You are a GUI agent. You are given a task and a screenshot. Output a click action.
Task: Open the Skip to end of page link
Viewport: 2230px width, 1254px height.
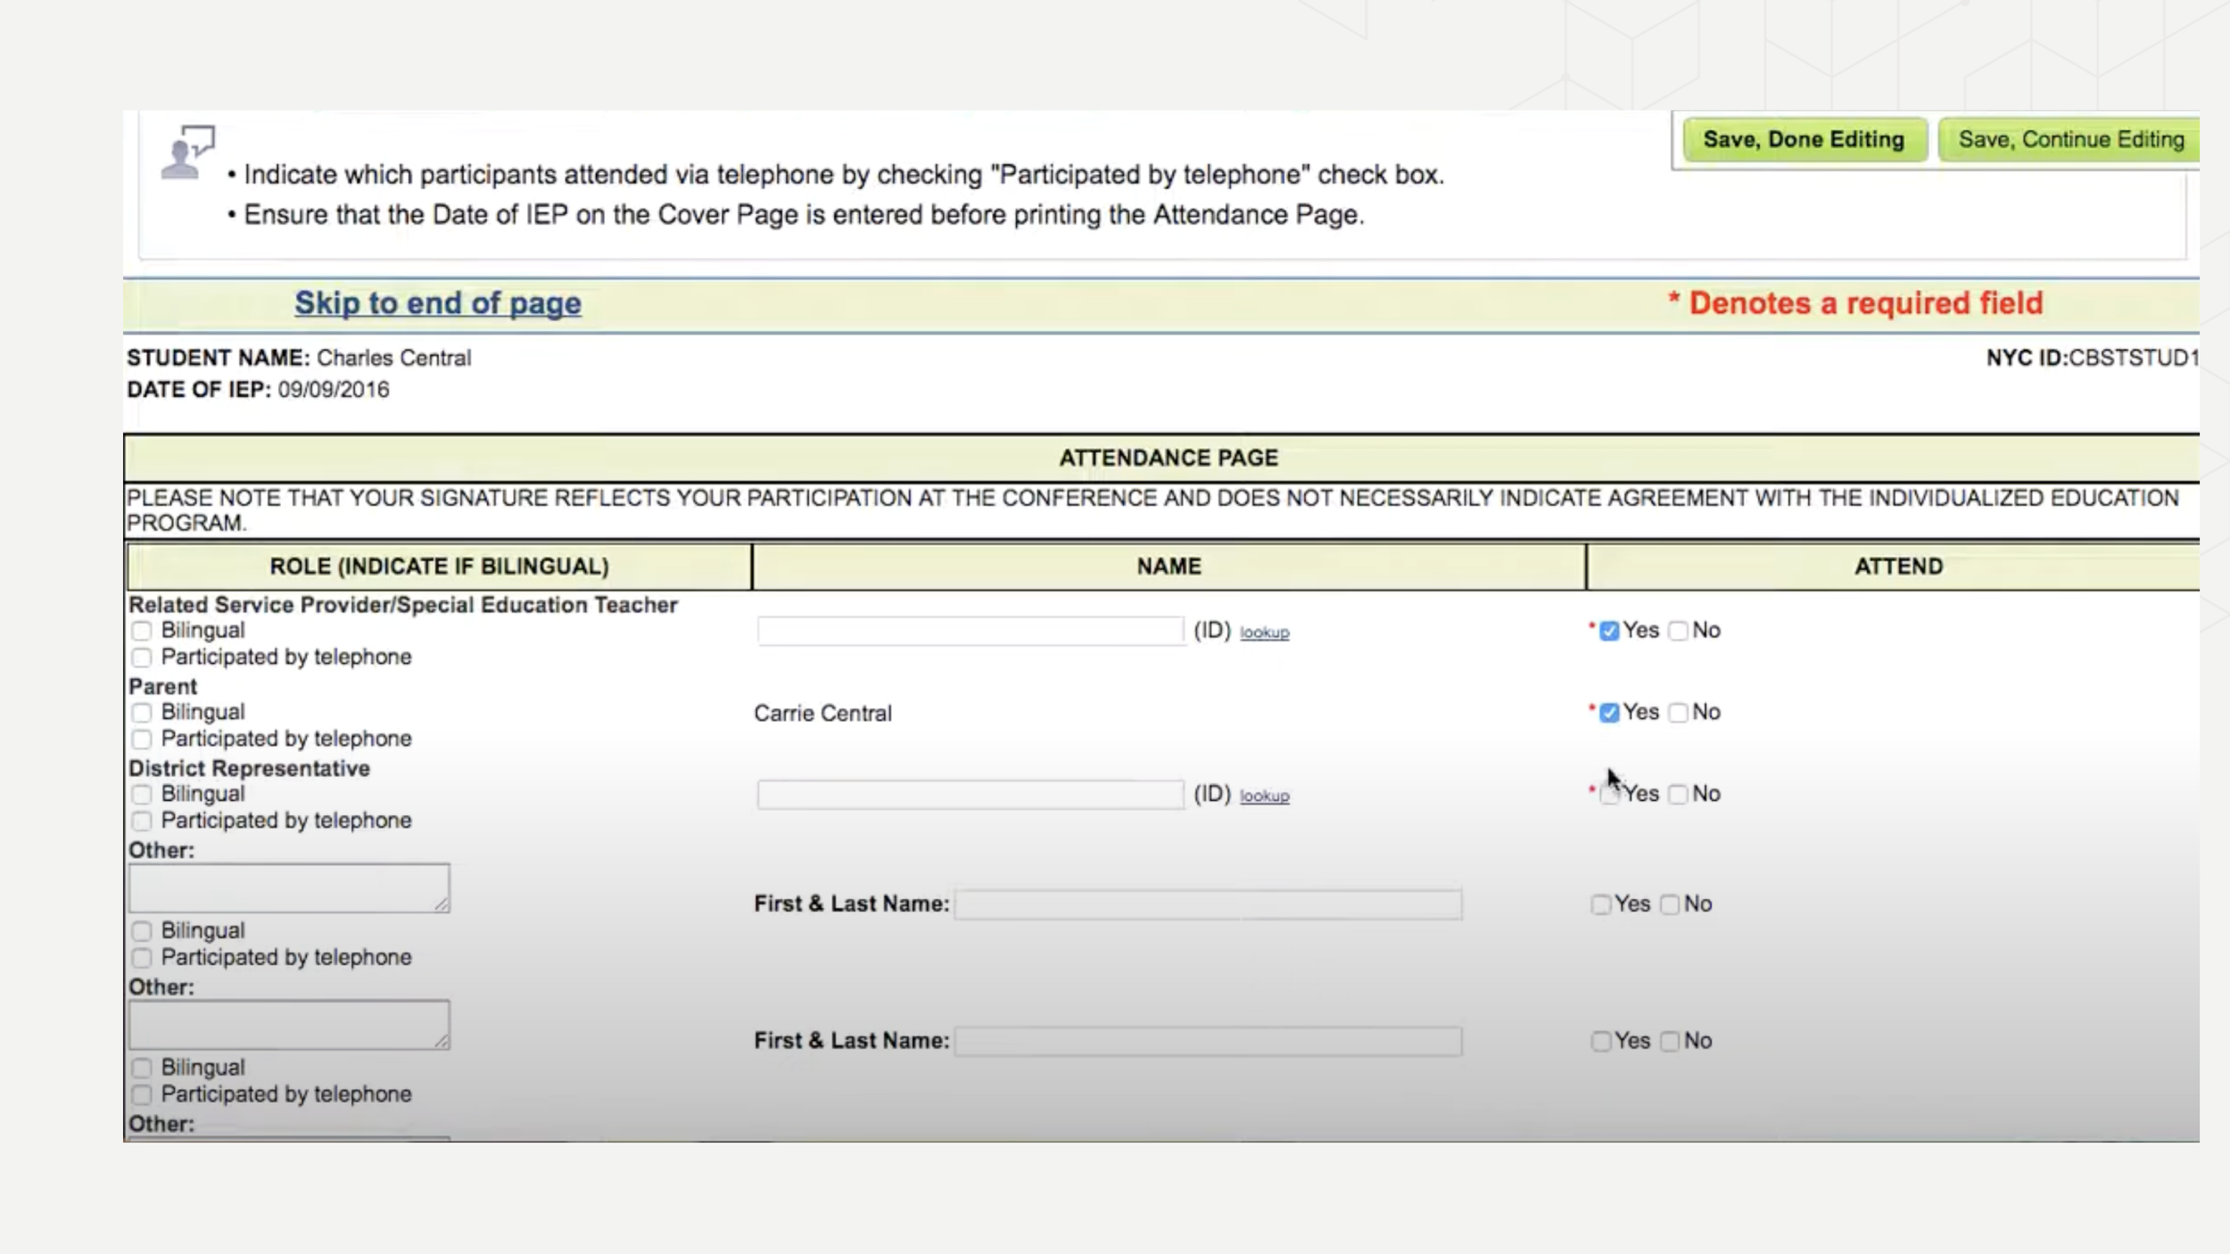(x=438, y=303)
